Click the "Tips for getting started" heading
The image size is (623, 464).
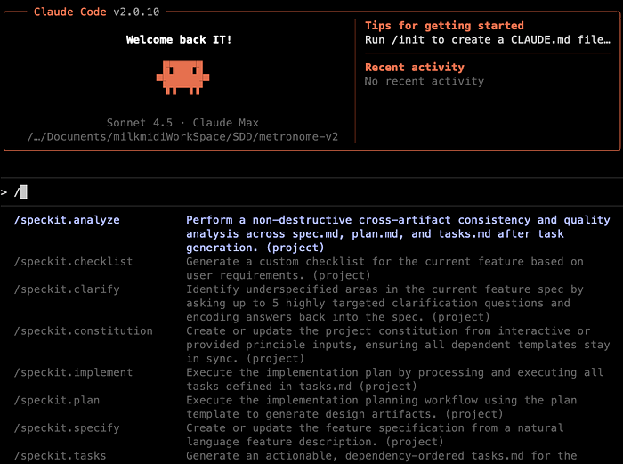coord(444,26)
